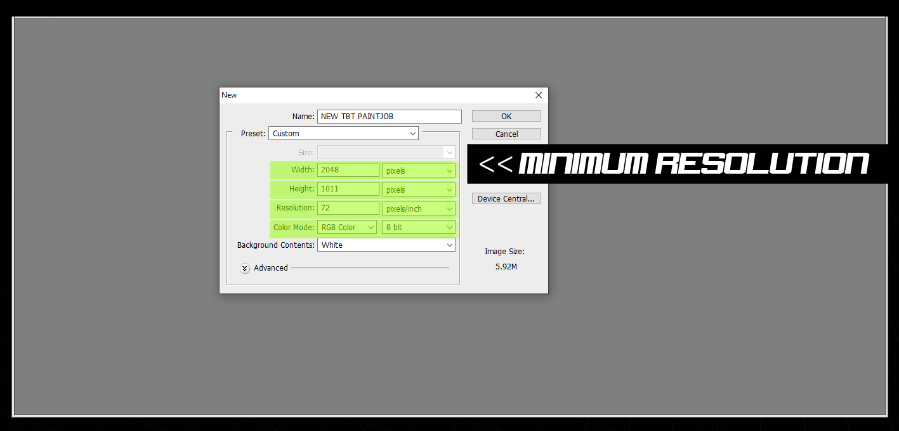Click OK to create the document
The image size is (899, 431).
click(506, 116)
